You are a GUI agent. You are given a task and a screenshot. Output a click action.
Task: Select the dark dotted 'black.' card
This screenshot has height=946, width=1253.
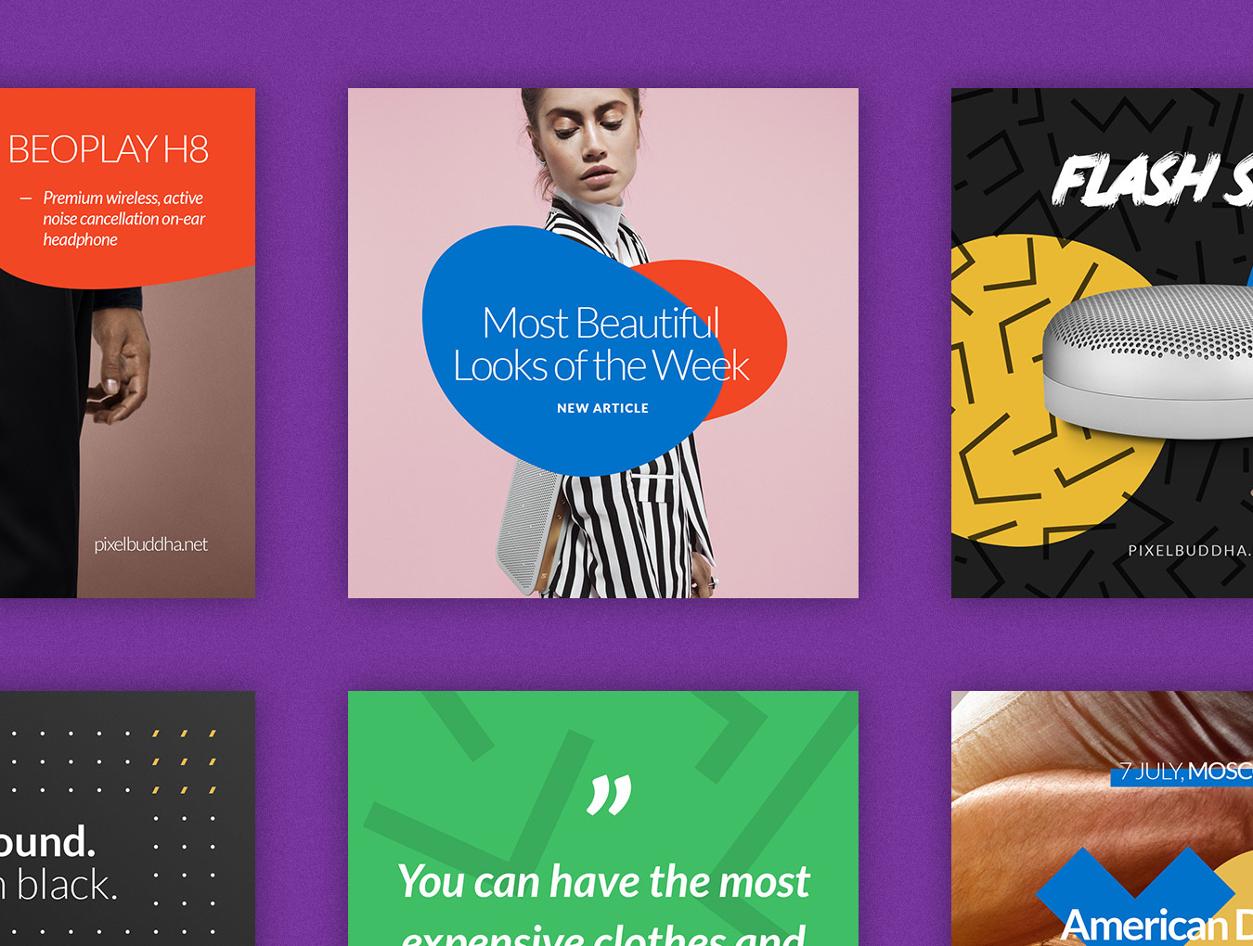tap(127, 818)
